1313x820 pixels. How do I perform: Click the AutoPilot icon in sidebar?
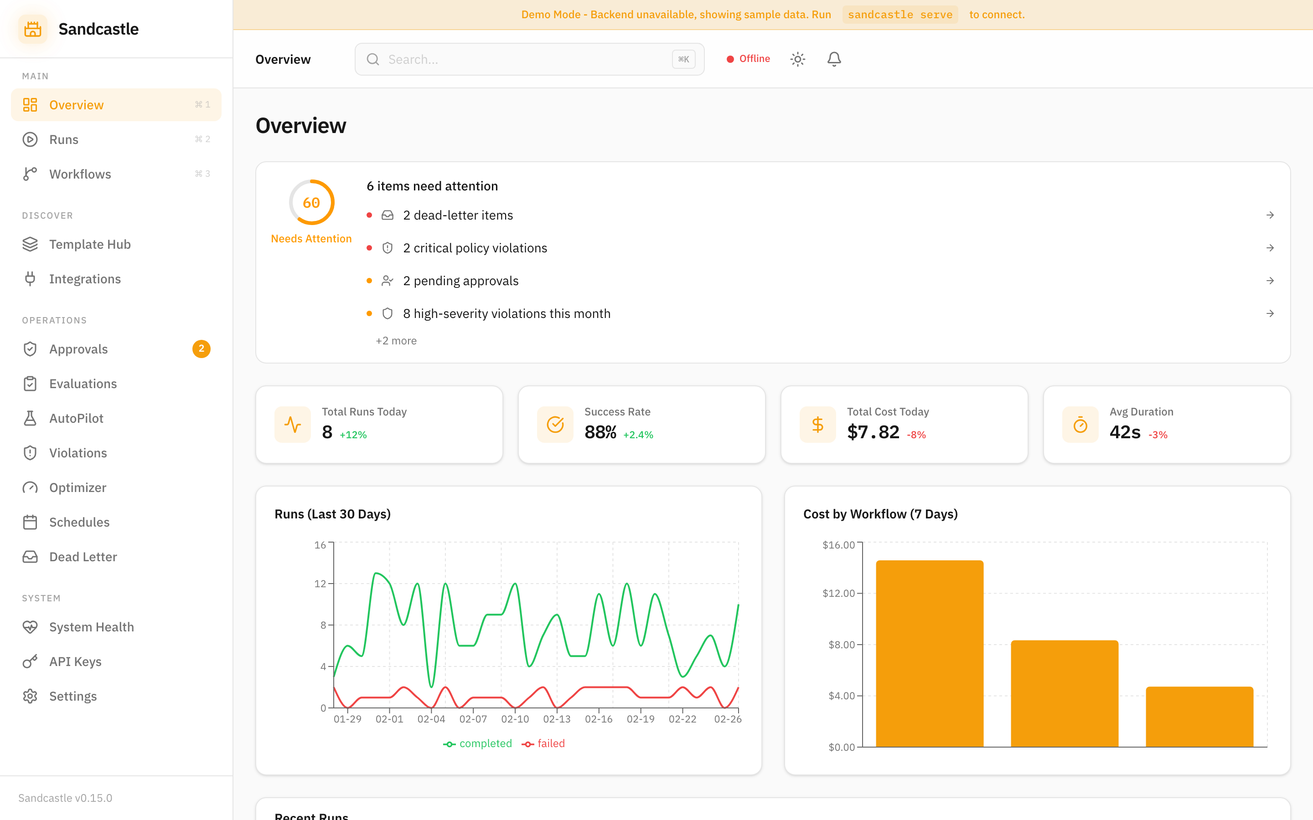[x=30, y=418]
